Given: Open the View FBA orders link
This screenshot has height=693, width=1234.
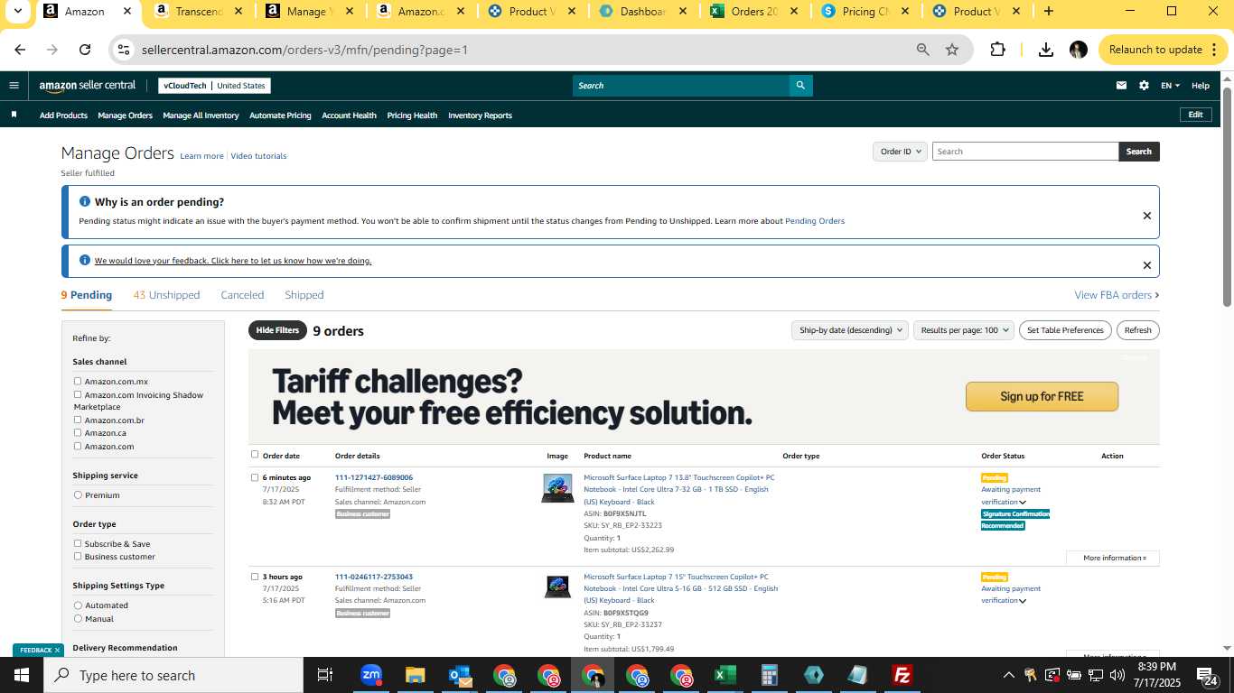Looking at the screenshot, I should (x=1117, y=295).
